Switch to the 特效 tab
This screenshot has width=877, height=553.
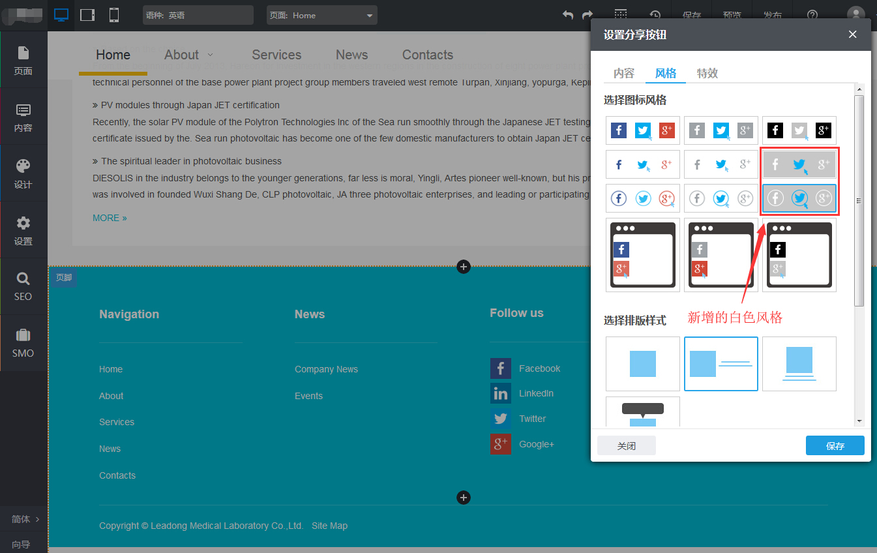707,73
